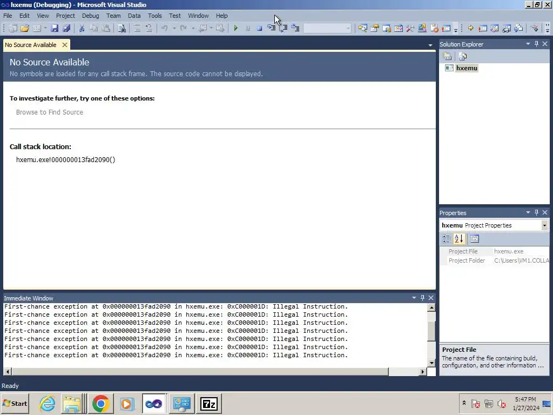The height and width of the screenshot is (415, 553).
Task: Click Show All Files icon in Solution Explorer
Action: (x=463, y=56)
